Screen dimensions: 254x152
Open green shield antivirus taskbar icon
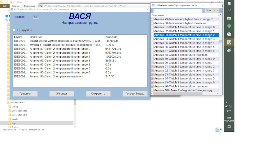229,26
